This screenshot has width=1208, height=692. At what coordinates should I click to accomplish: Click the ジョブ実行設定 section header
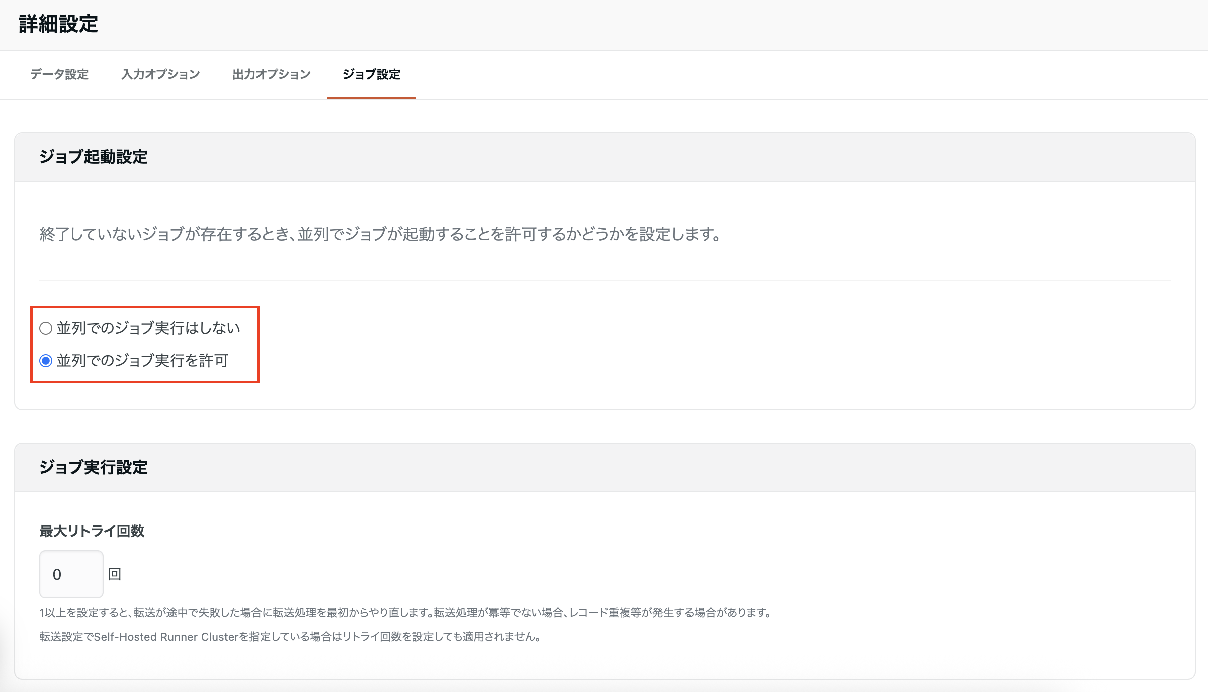94,467
